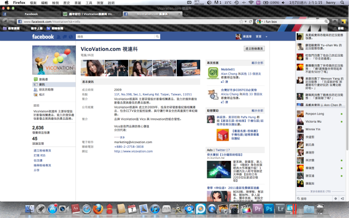Image resolution: width=349 pixels, height=218 pixels.
Task: Open URL bar history dropdown arrow
Action: click(246, 22)
